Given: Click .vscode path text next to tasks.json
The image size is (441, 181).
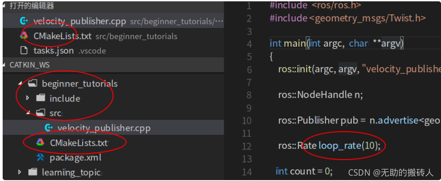Looking at the screenshot, I should (92, 51).
